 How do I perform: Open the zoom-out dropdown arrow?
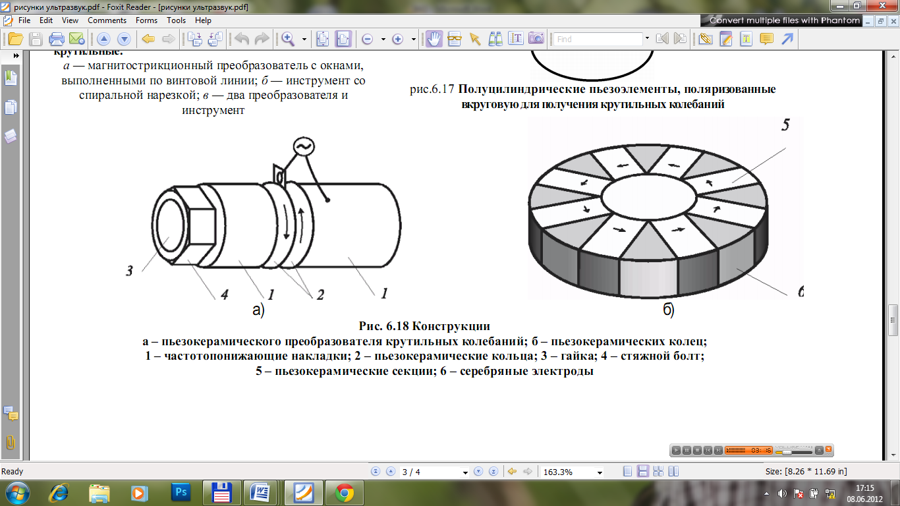(x=383, y=39)
